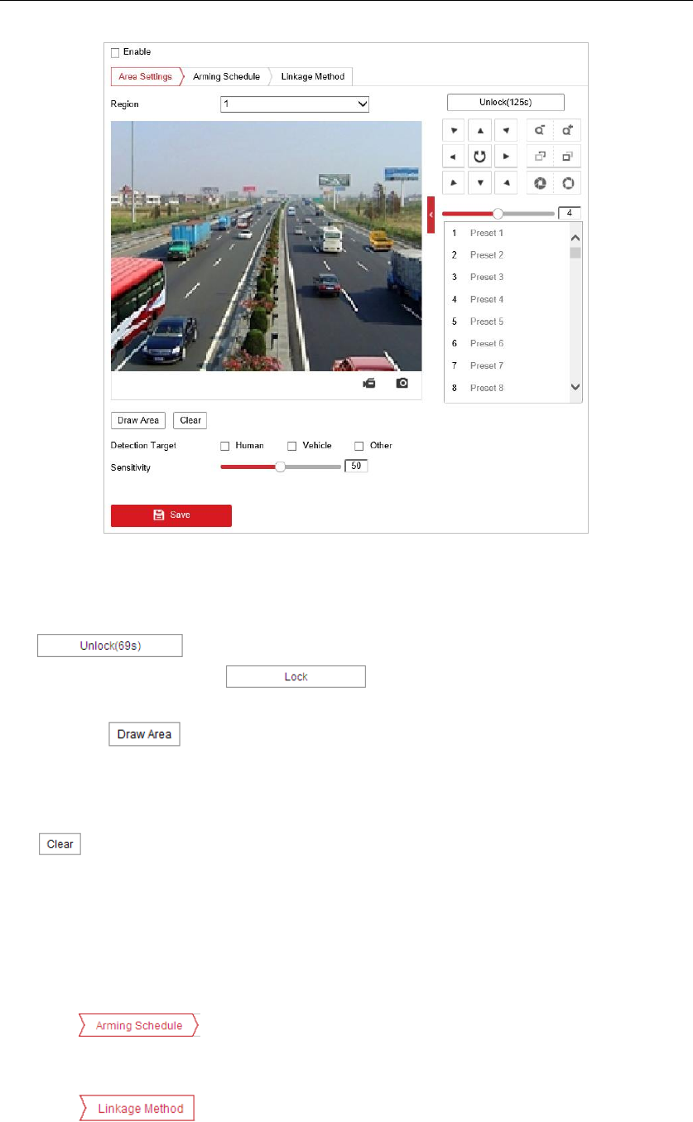The width and height of the screenshot is (693, 1122).
Task: Click Clear button beside Draw Area in the panel
Action: (x=190, y=420)
